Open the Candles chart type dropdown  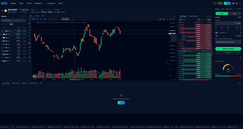[65, 19]
